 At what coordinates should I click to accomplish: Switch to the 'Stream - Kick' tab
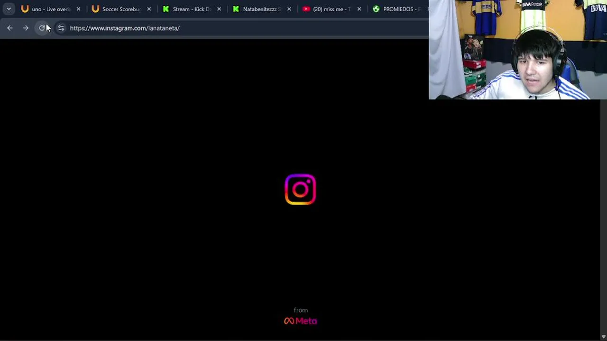(x=191, y=9)
